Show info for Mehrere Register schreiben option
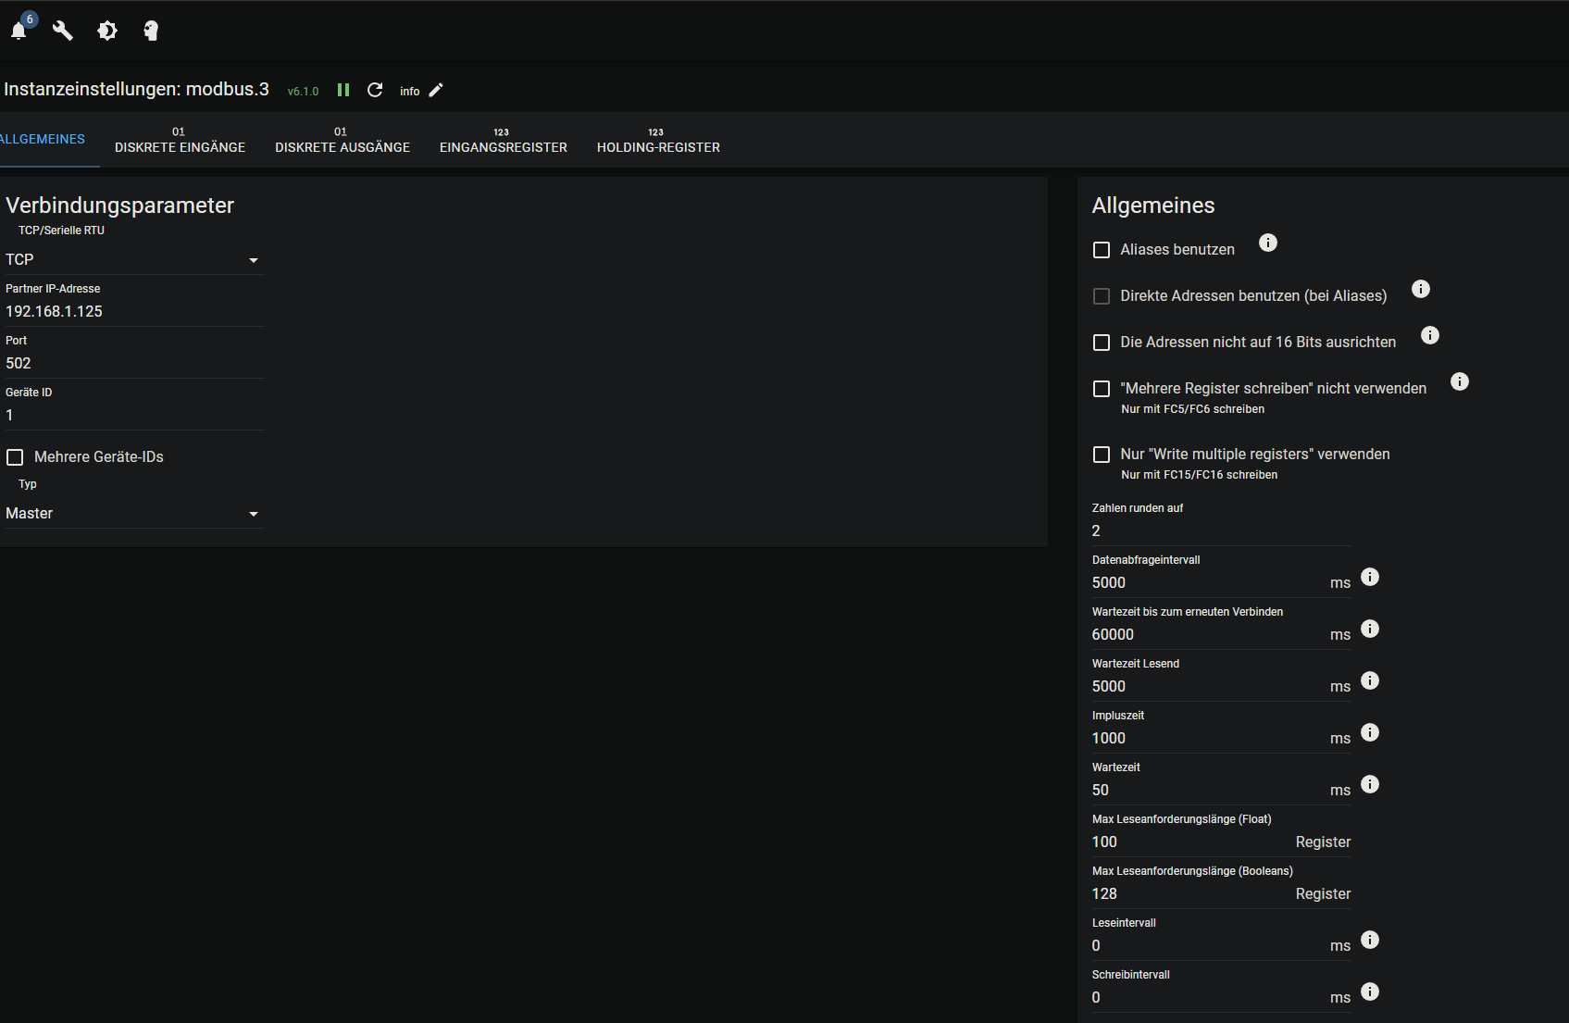The height and width of the screenshot is (1023, 1569). point(1460,381)
